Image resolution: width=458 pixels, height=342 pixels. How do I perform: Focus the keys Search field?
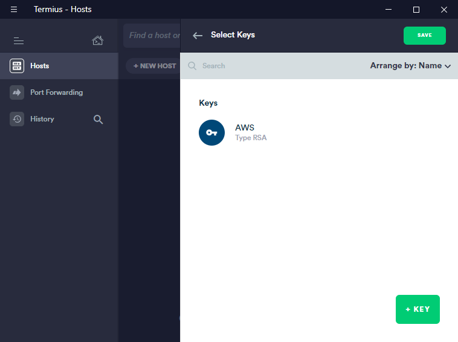pyautogui.click(x=274, y=66)
